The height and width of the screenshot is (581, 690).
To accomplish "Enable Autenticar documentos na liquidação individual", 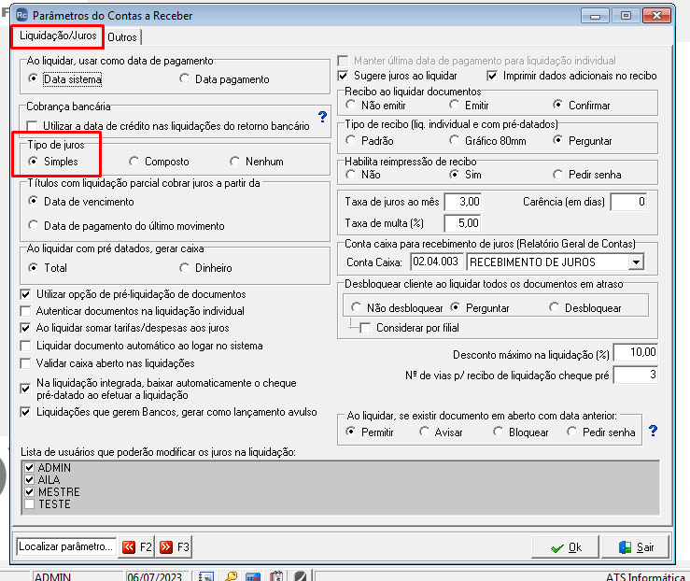I will point(25,311).
